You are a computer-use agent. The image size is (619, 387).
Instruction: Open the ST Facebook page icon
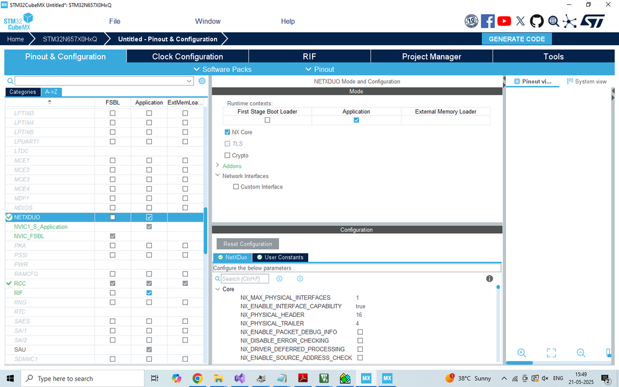(x=488, y=20)
